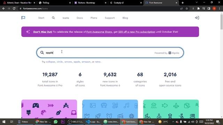This screenshot has width=223, height=125.
Task: Click the Font Awesome flag logo
Action: (x=23, y=18)
